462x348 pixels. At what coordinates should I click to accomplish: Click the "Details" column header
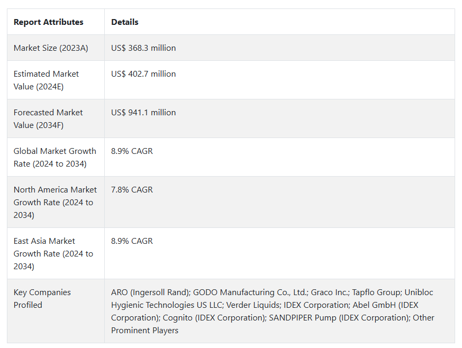(125, 22)
